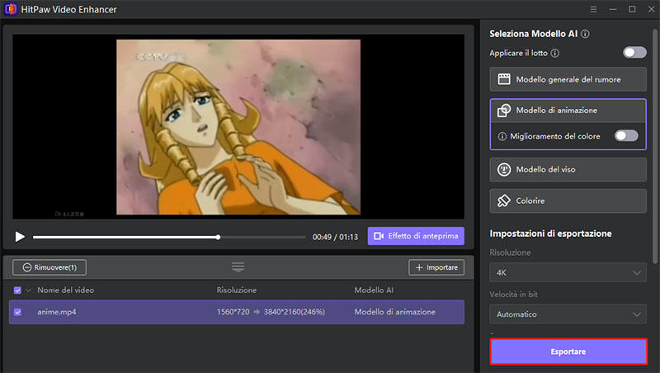
Task: Close the HitPaw Video Enhancer window
Action: pyautogui.click(x=651, y=9)
